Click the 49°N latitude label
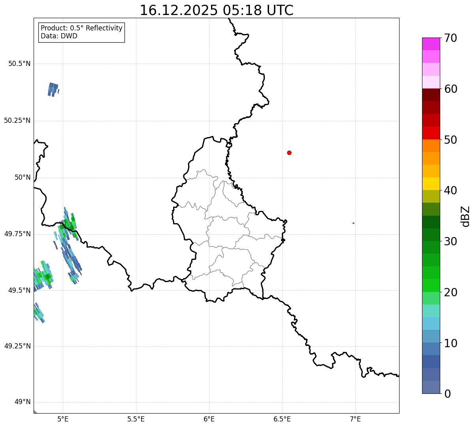This screenshot has height=427, width=475. coord(22,402)
